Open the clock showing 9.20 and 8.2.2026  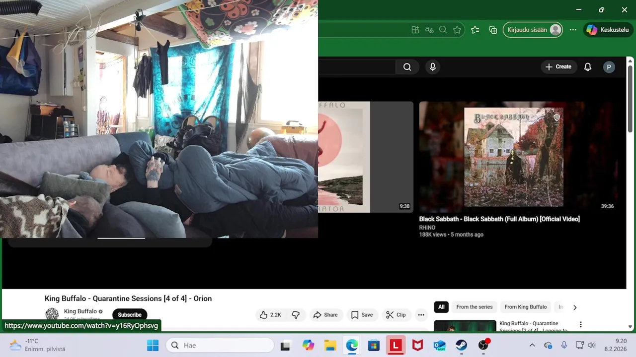(x=616, y=345)
